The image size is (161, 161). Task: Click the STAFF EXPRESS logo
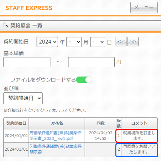(29, 8)
